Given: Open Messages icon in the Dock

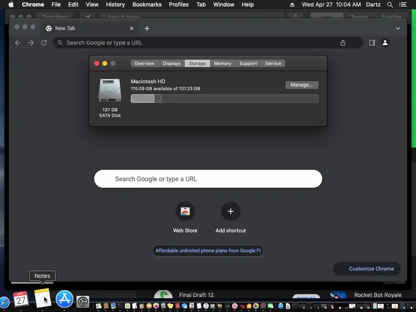Looking at the screenshot, I should pyautogui.click(x=184, y=306).
